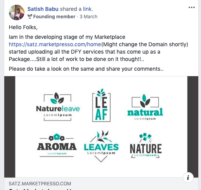
Task: Open the post options three-dot menu
Action: pyautogui.click(x=192, y=7)
